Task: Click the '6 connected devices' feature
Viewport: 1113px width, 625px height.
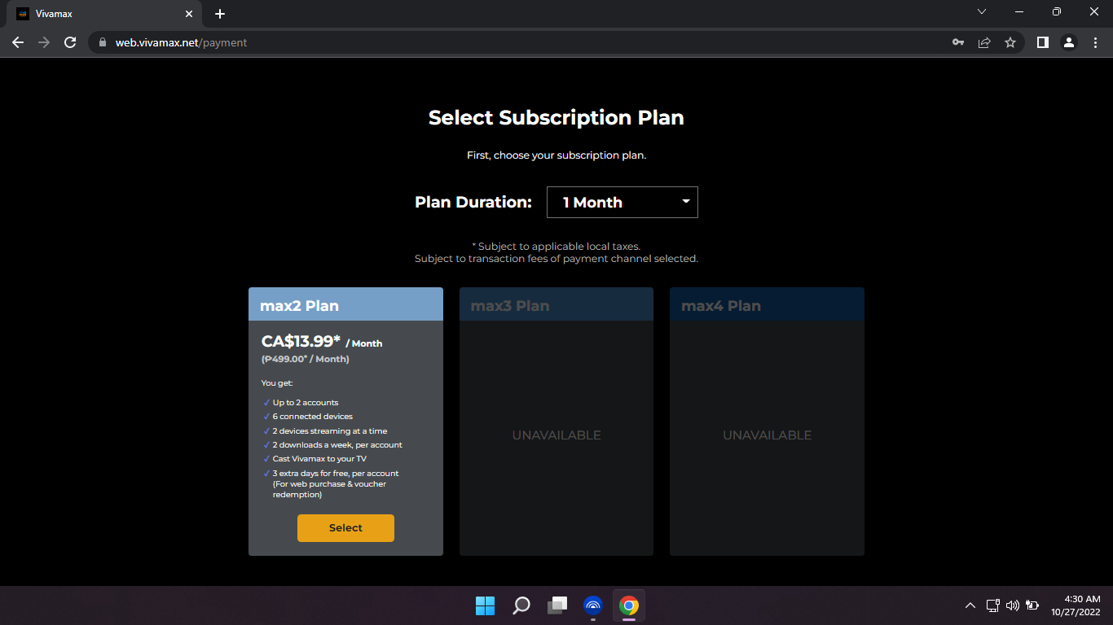Action: (313, 417)
